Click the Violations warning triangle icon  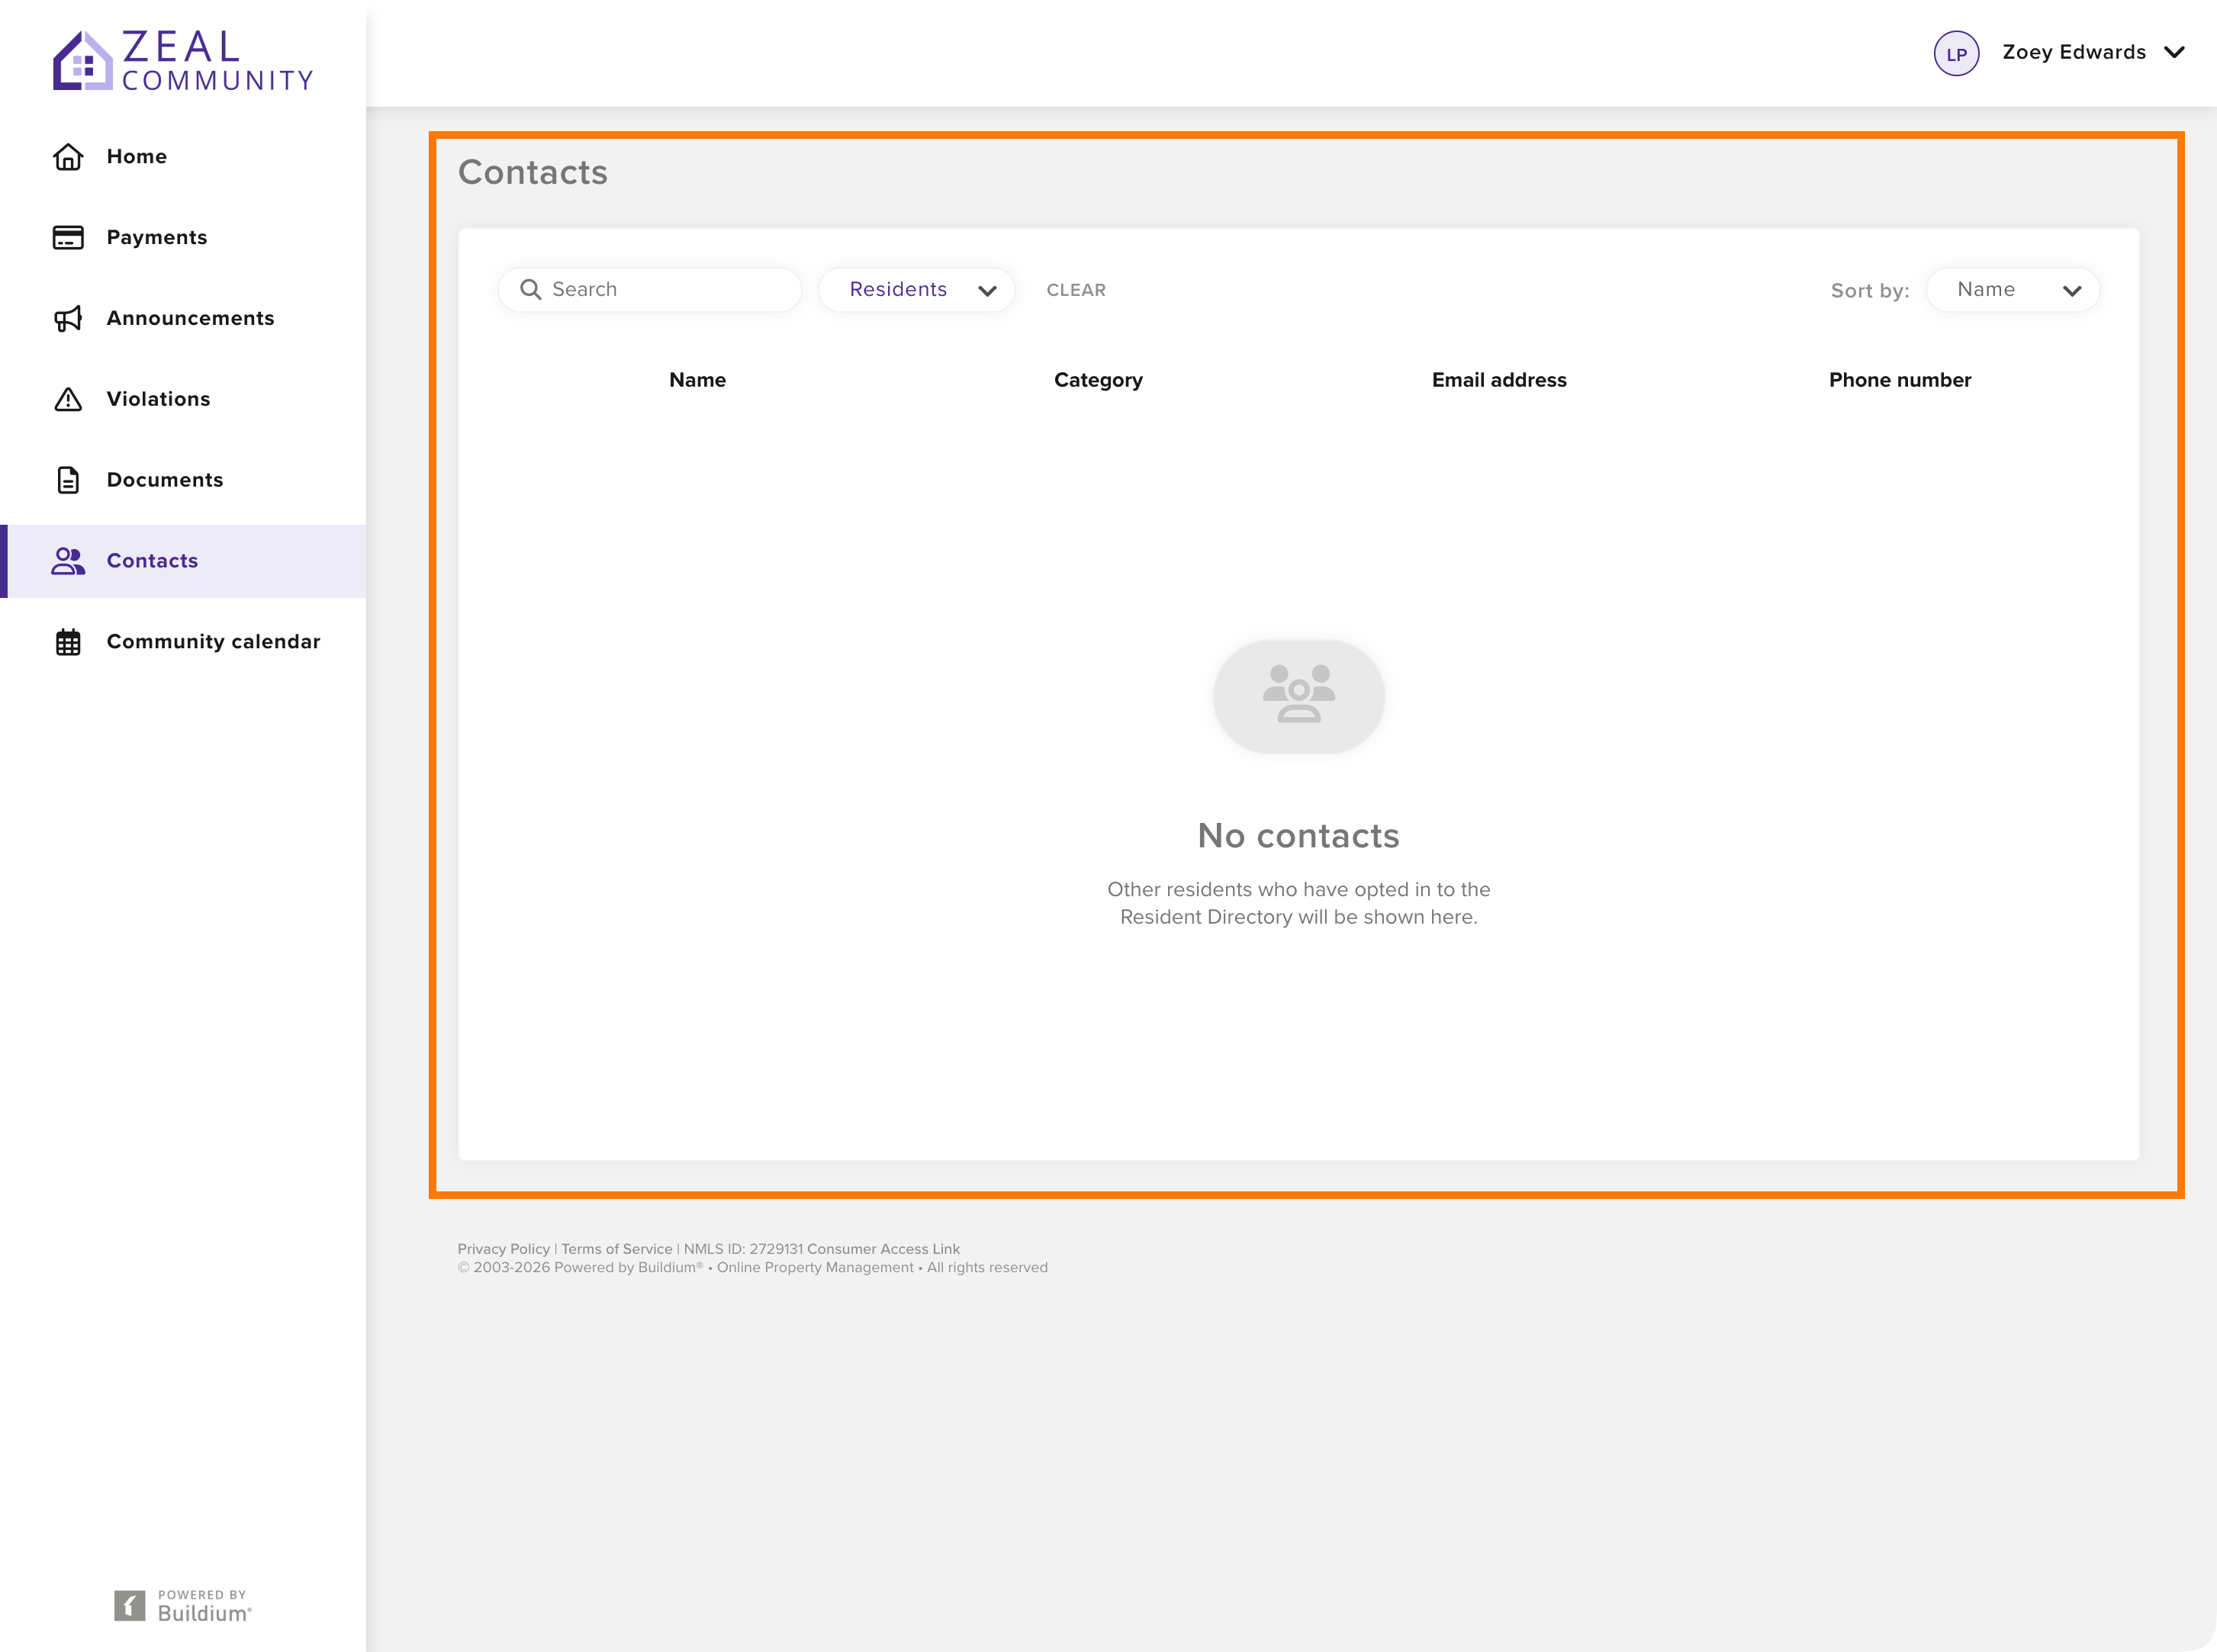(68, 399)
